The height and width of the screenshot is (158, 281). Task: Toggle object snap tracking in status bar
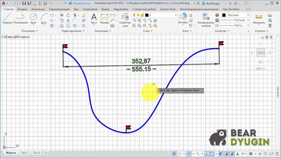(x=207, y=154)
